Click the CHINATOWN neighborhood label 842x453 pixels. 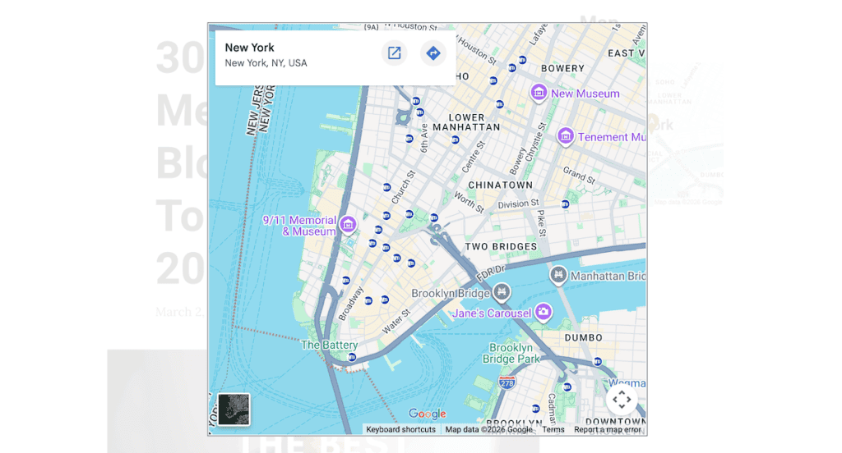[x=501, y=185]
